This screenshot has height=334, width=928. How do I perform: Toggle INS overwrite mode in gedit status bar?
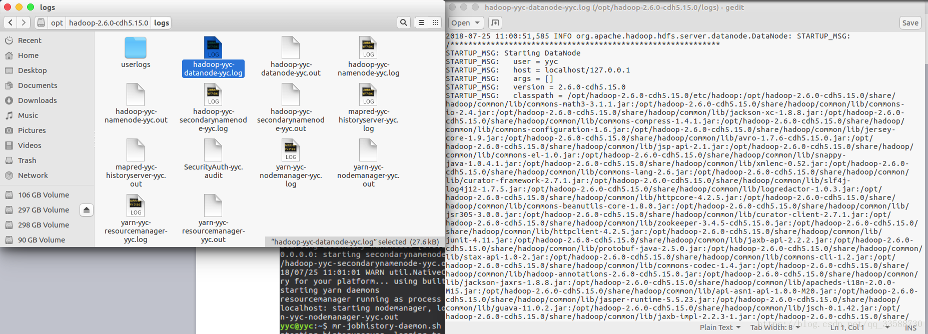911,327
